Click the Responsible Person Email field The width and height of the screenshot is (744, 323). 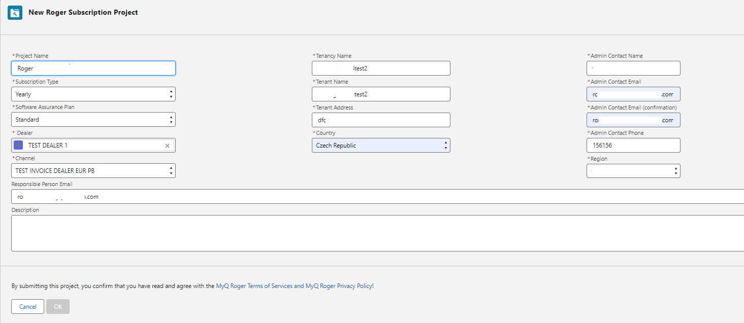376,197
